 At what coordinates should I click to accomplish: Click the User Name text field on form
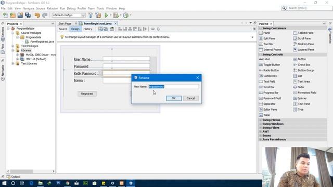pos(126,59)
